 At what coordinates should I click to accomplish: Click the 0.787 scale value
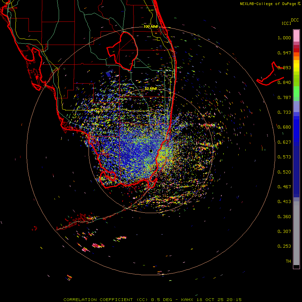coord(284,97)
